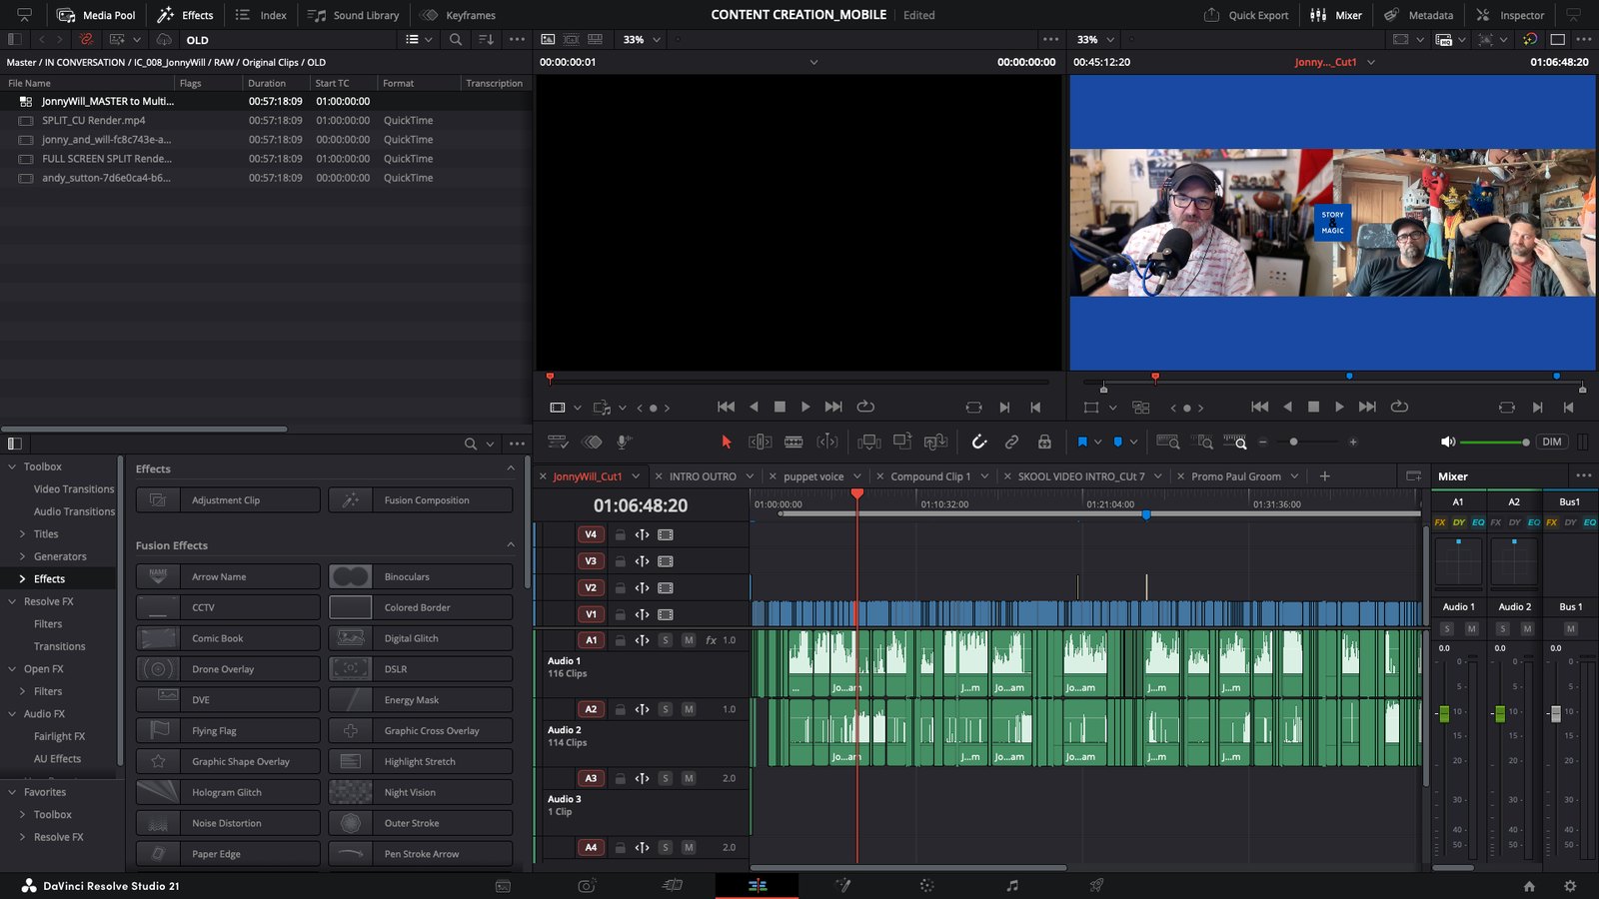Toggle the DIM audio button

coord(1551,442)
